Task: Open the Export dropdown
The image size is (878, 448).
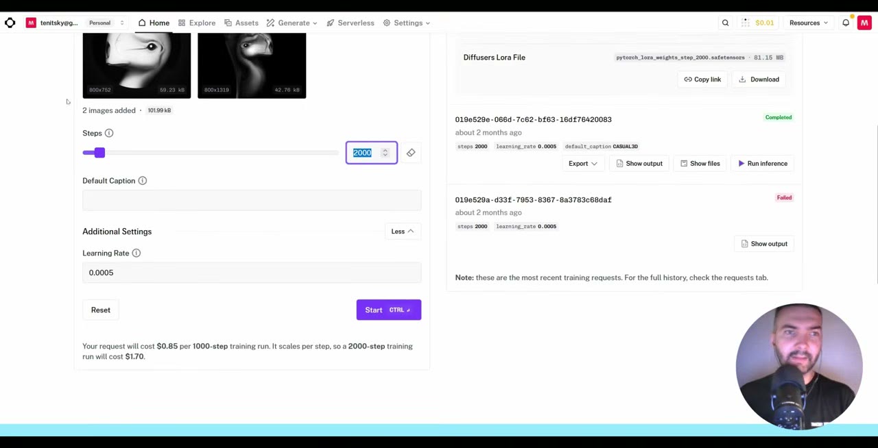Action: click(x=582, y=164)
